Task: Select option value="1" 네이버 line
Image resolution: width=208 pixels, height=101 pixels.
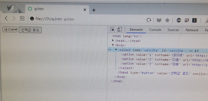Action: pyautogui.click(x=165, y=55)
